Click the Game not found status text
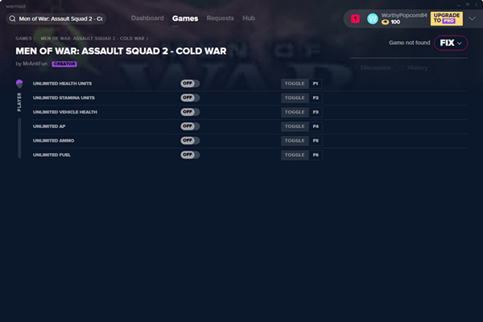 click(x=410, y=43)
